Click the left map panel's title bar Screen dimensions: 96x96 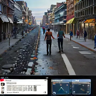pos(61,80)
